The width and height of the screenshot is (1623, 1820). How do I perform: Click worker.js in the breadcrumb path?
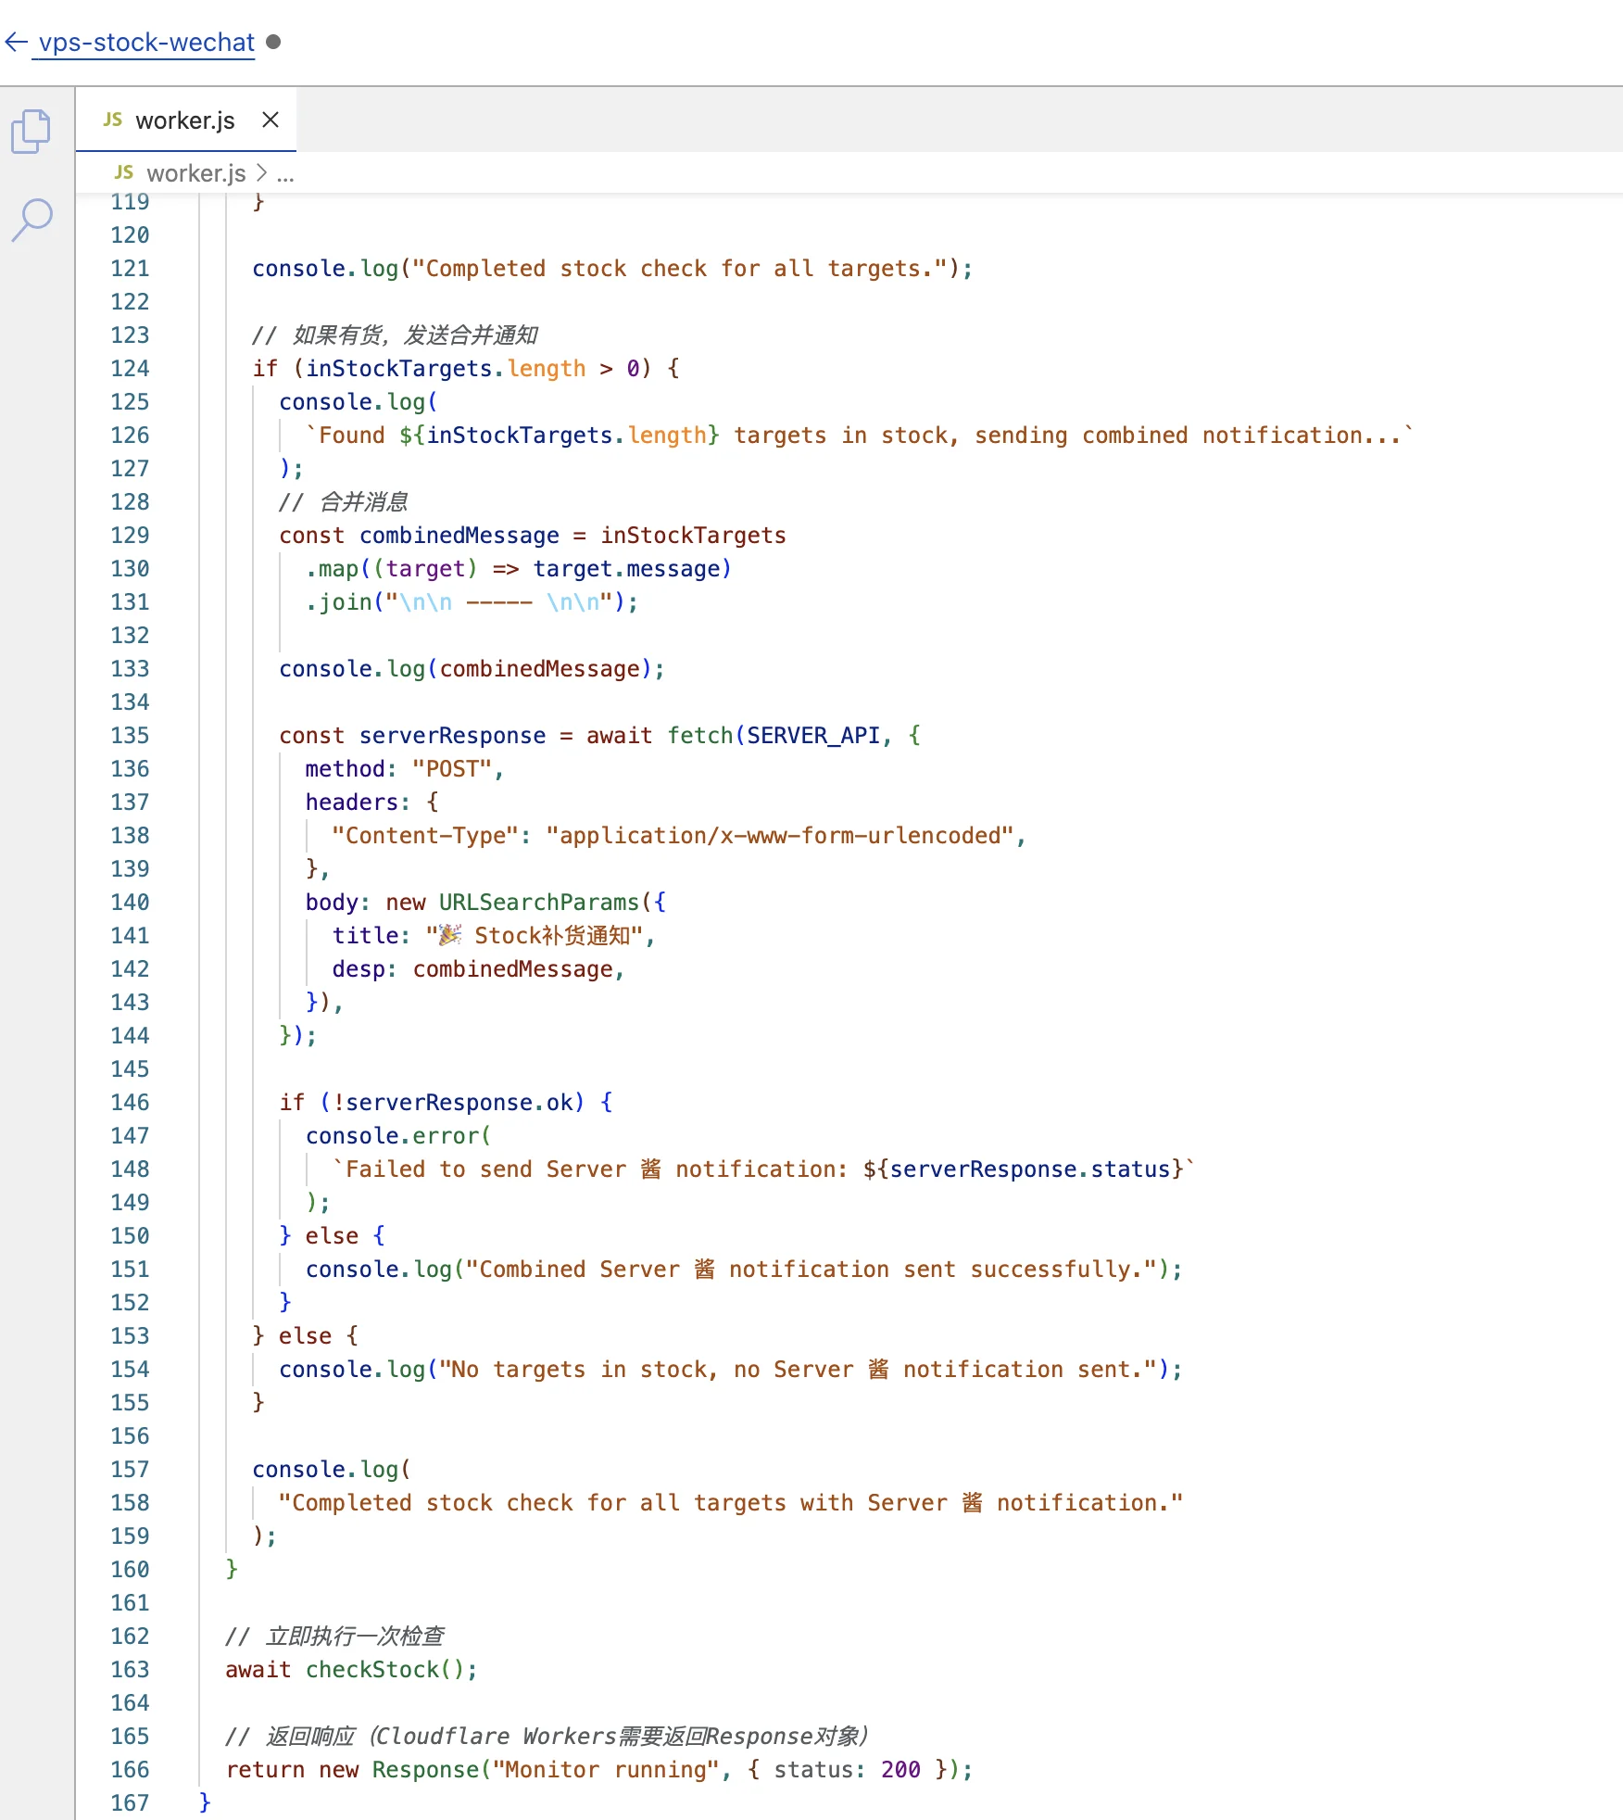pyautogui.click(x=195, y=173)
